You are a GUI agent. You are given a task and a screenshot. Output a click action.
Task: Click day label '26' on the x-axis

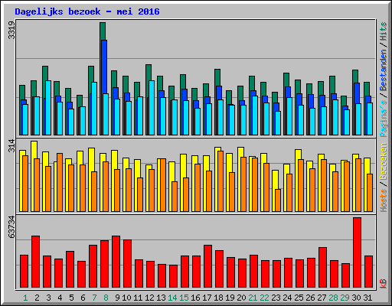[310, 298]
